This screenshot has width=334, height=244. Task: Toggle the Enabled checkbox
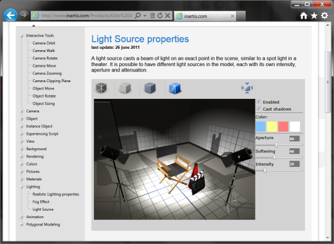pyautogui.click(x=259, y=102)
